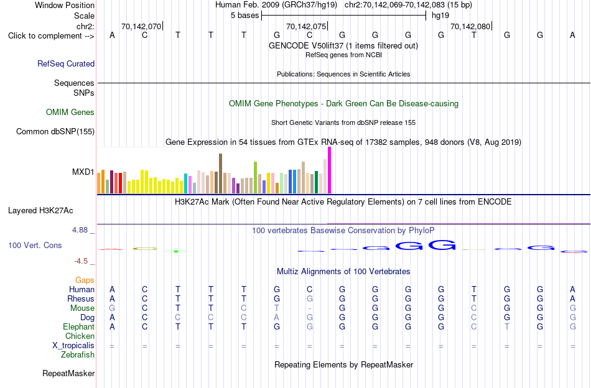Click the genome position header 'Human Feb. 2009 (GRCh37/hg19)'
Screen dimensions: 591x388
pyautogui.click(x=276, y=5)
